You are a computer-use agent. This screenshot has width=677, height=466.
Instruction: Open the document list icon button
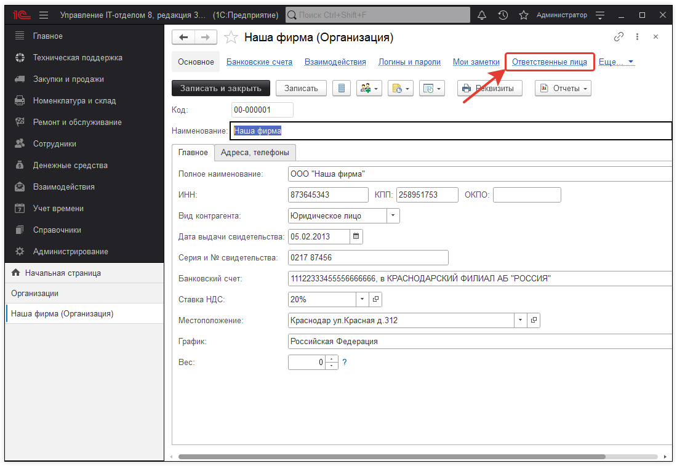(341, 88)
